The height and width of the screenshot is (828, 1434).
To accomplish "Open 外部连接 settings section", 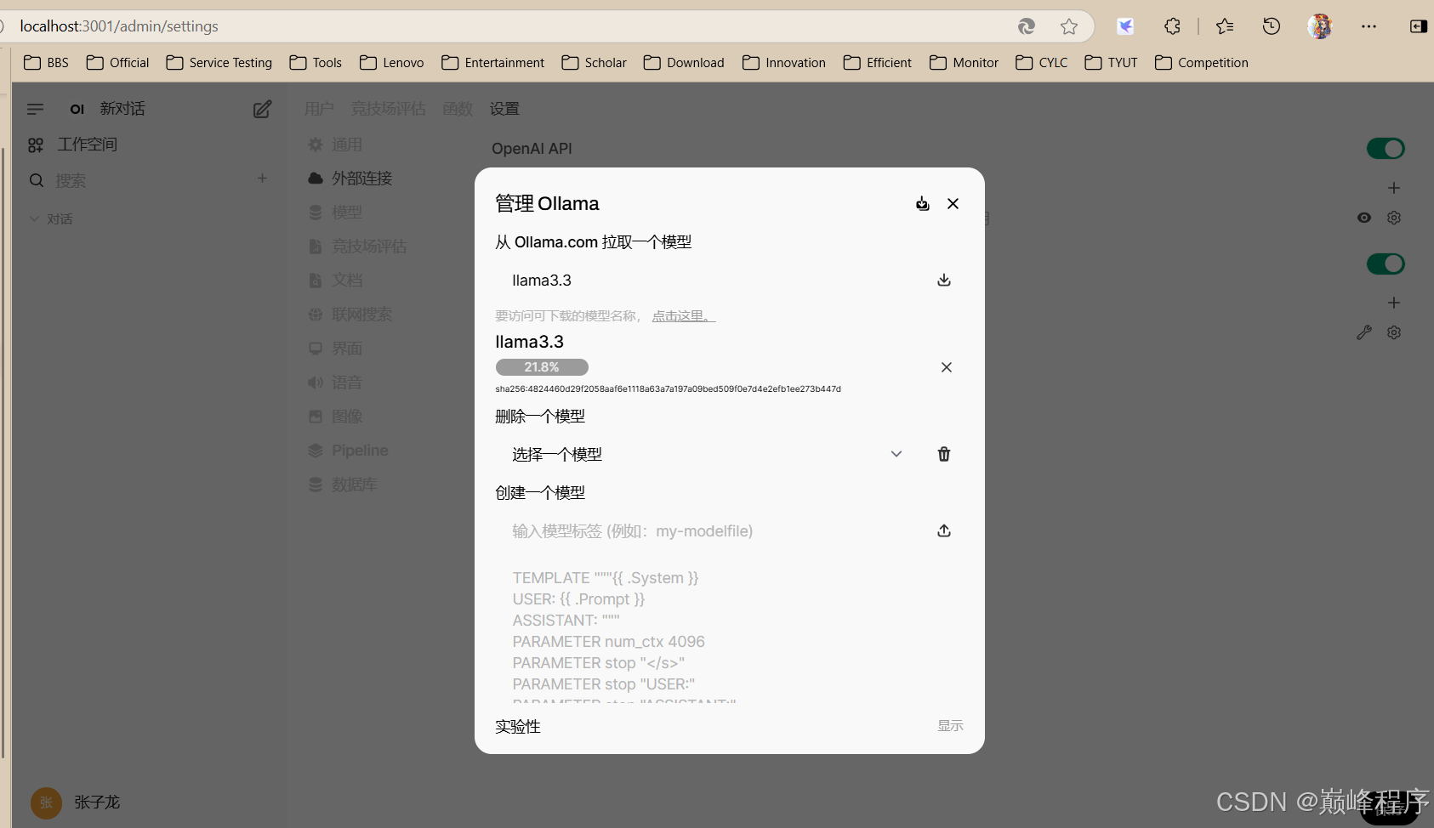I will tap(350, 179).
